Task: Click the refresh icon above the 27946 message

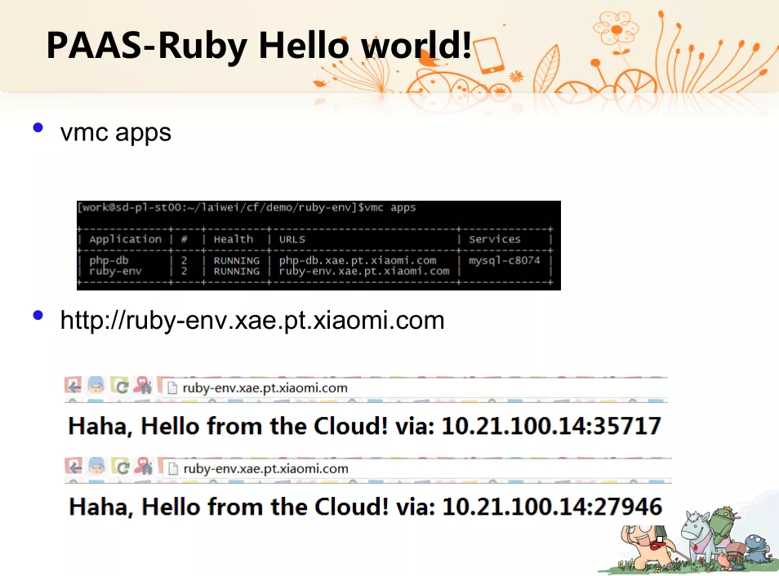Action: coord(121,467)
